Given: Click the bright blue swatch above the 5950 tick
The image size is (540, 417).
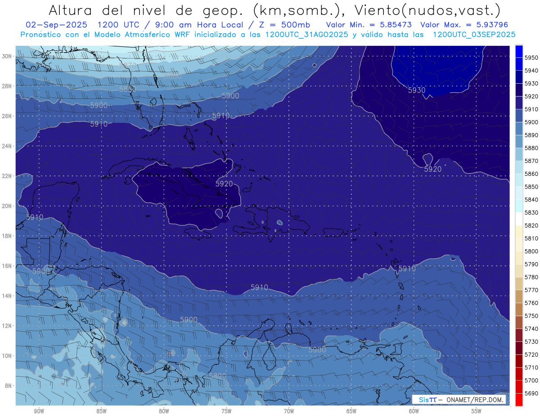Looking at the screenshot, I should pyautogui.click(x=519, y=51).
